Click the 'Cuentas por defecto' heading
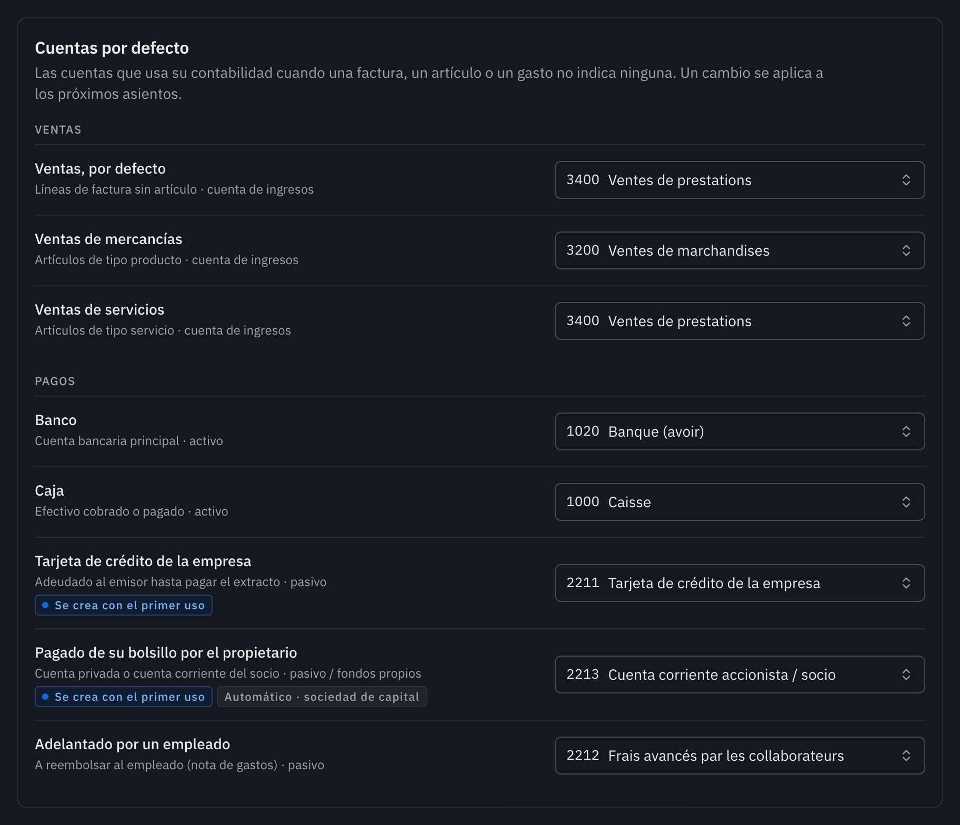 coord(112,48)
